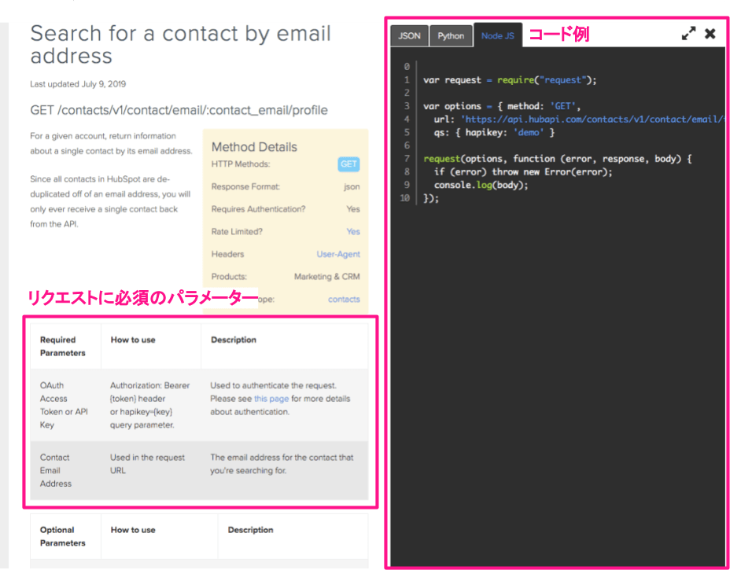Switch to the JSON tab
This screenshot has width=730, height=570.
tap(409, 36)
